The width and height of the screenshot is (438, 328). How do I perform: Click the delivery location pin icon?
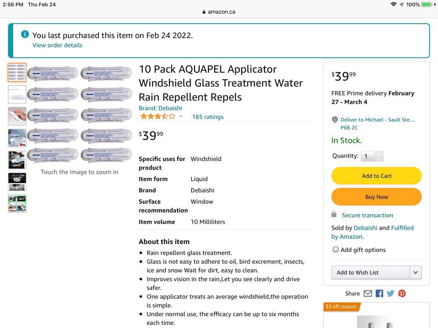335,120
